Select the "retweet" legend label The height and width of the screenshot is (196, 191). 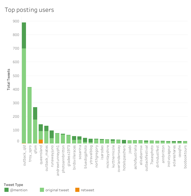pos(87,190)
